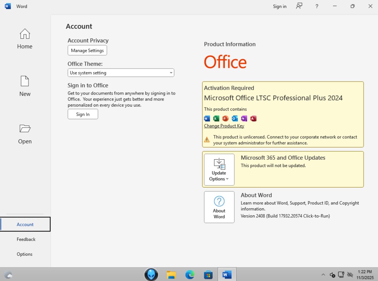Image resolution: width=378 pixels, height=281 pixels.
Task: Open the About Word dialog
Action: point(219,207)
